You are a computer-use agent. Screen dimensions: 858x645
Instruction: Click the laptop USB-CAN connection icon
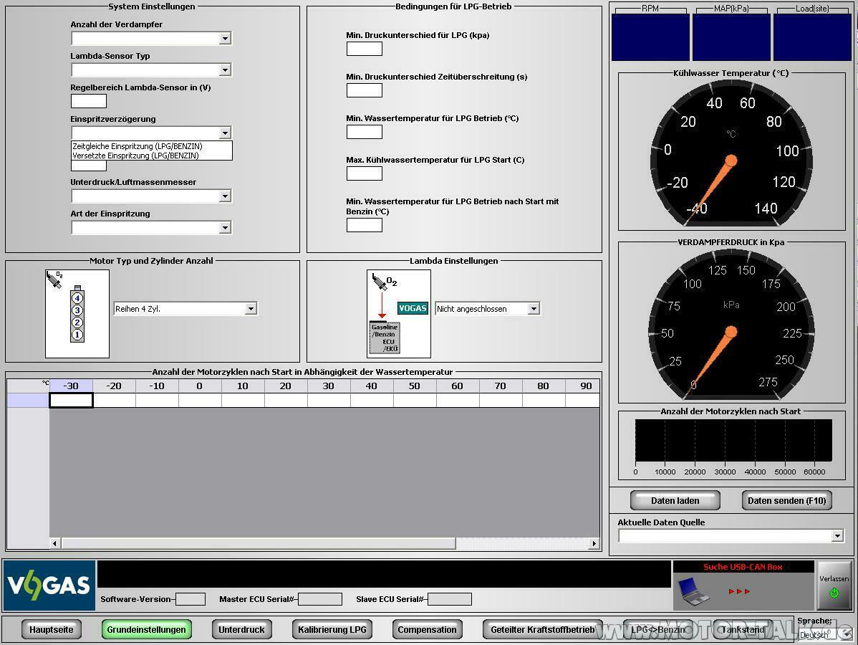click(693, 591)
